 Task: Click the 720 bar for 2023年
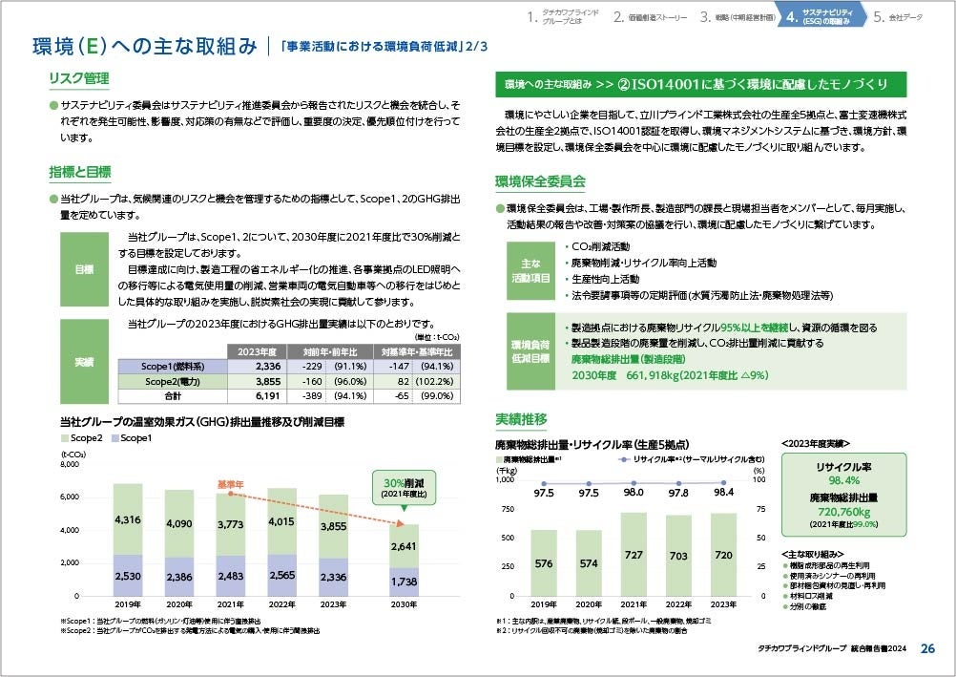pyautogui.click(x=724, y=555)
